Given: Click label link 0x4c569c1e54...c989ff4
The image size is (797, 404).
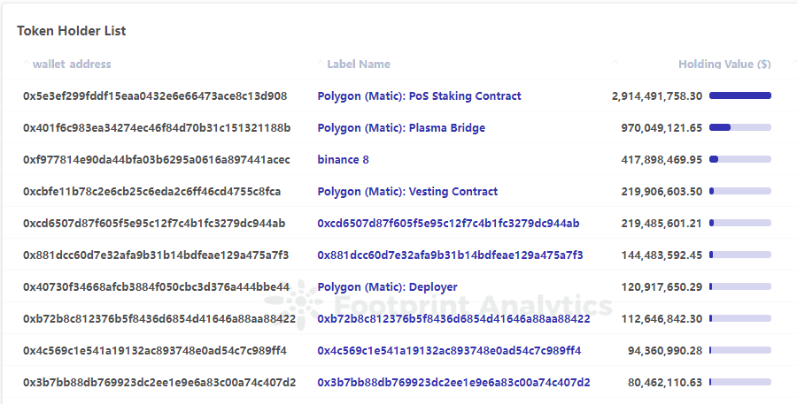Looking at the screenshot, I should [x=449, y=351].
